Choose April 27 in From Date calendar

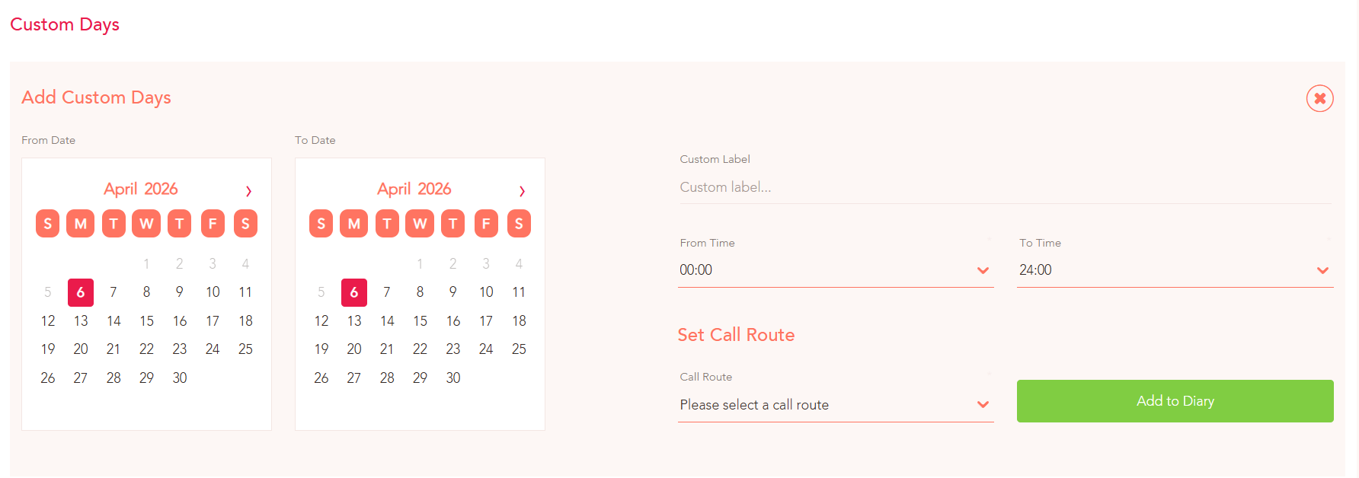(x=81, y=378)
